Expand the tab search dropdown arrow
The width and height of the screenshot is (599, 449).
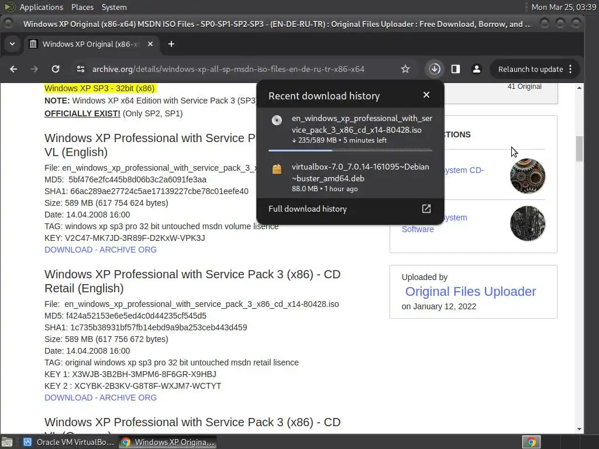(12, 44)
